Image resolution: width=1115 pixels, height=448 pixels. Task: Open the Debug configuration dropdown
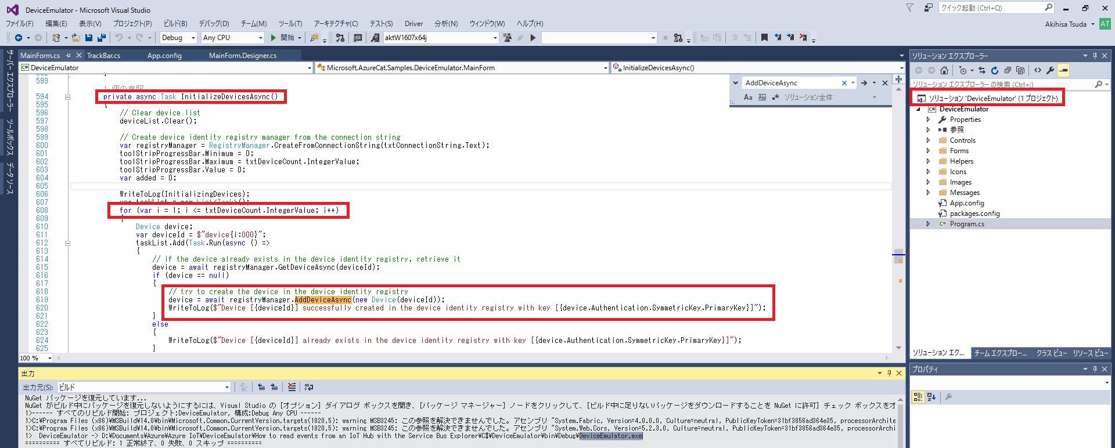178,38
